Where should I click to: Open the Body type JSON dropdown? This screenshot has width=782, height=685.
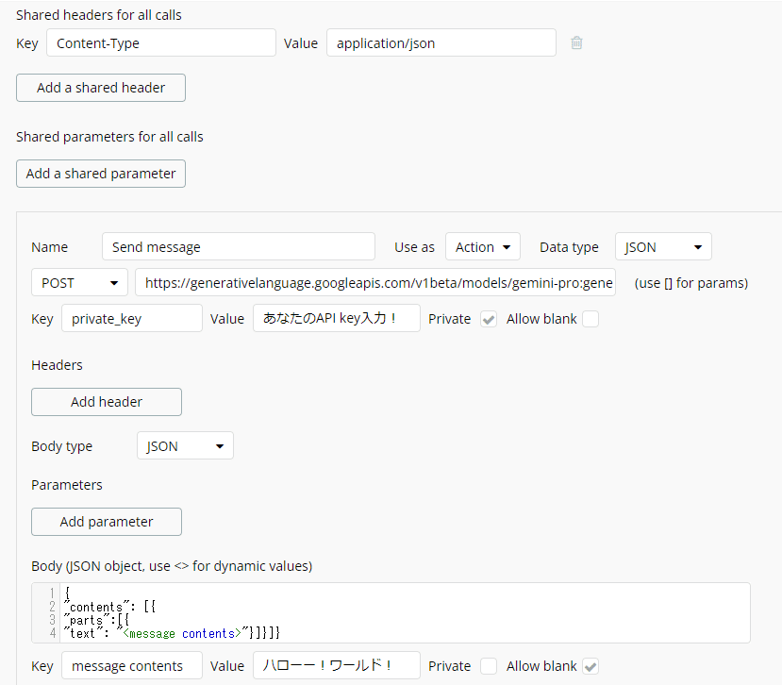tap(185, 445)
